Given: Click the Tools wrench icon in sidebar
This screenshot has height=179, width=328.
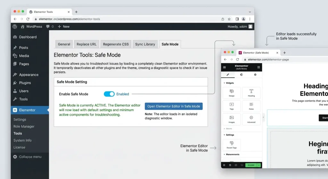Looking at the screenshot, I should click(15, 99).
